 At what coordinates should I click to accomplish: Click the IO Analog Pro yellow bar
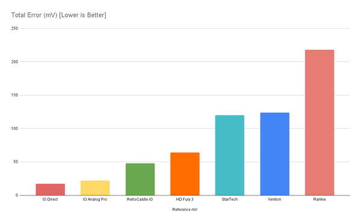[95, 188]
